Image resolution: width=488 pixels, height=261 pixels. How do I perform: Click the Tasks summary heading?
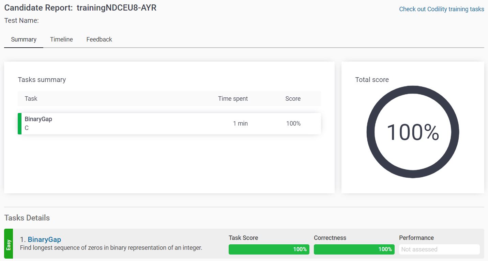point(42,80)
